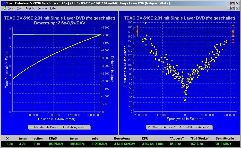This screenshot has height=148, width=241.
Task: Click the 4964KB/s value
Action: (77, 144)
